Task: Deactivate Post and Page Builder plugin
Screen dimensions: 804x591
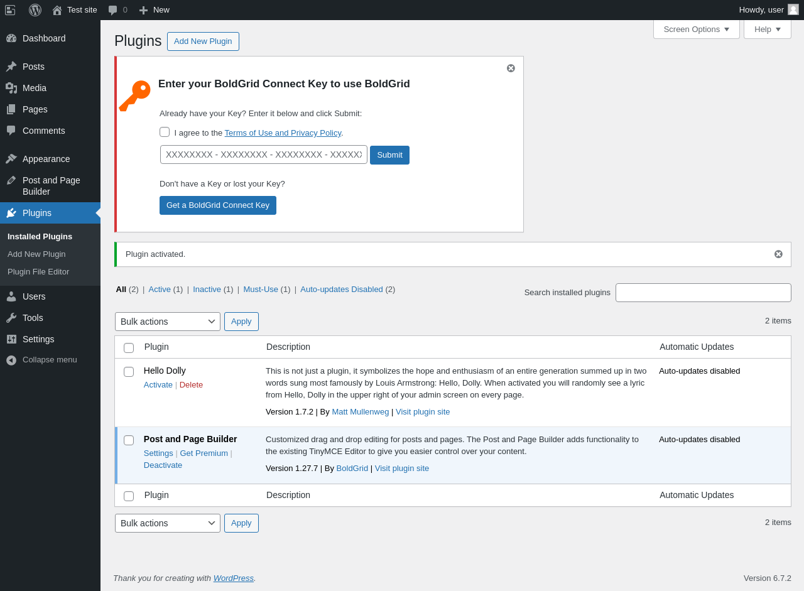Action: tap(163, 465)
